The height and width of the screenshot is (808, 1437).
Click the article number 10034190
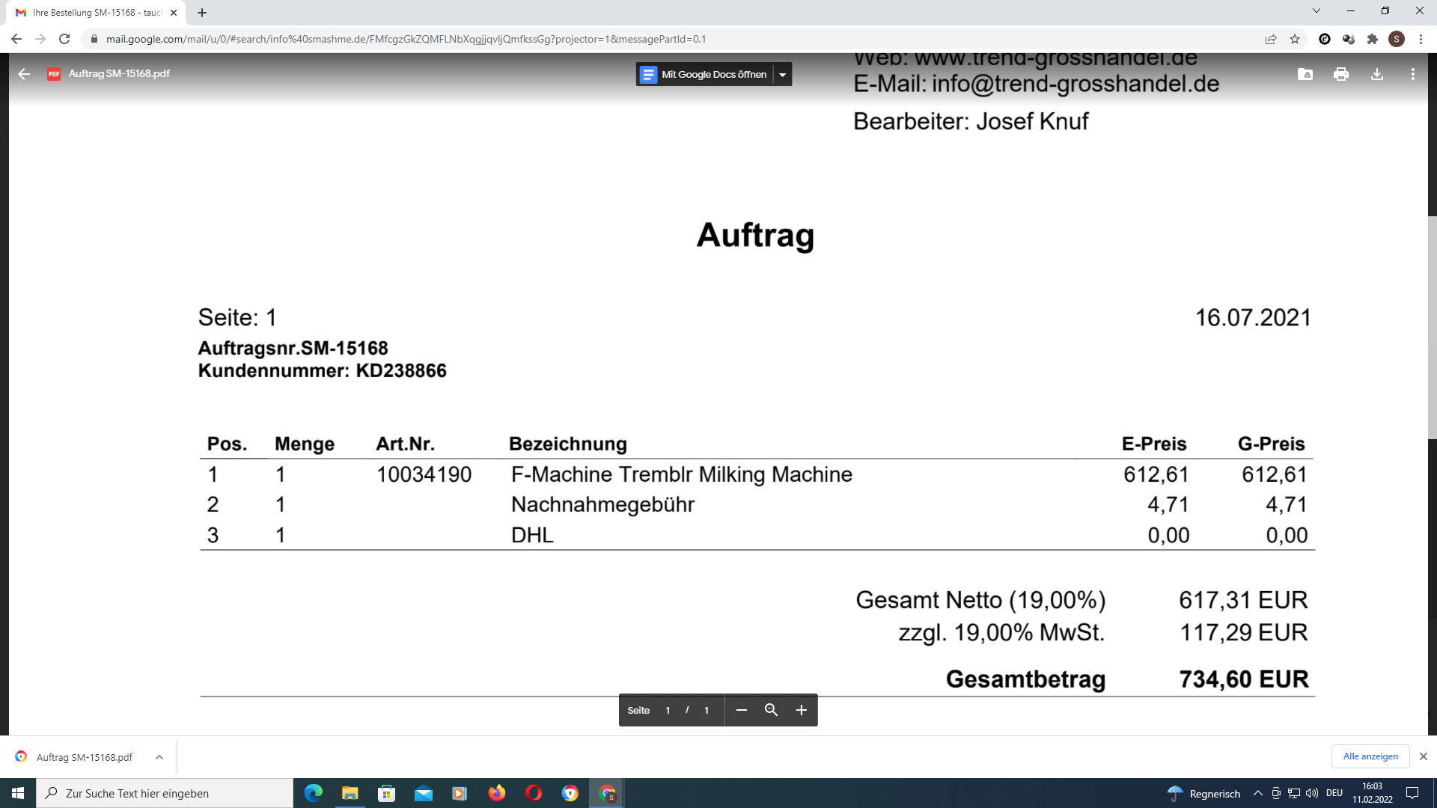pyautogui.click(x=424, y=474)
